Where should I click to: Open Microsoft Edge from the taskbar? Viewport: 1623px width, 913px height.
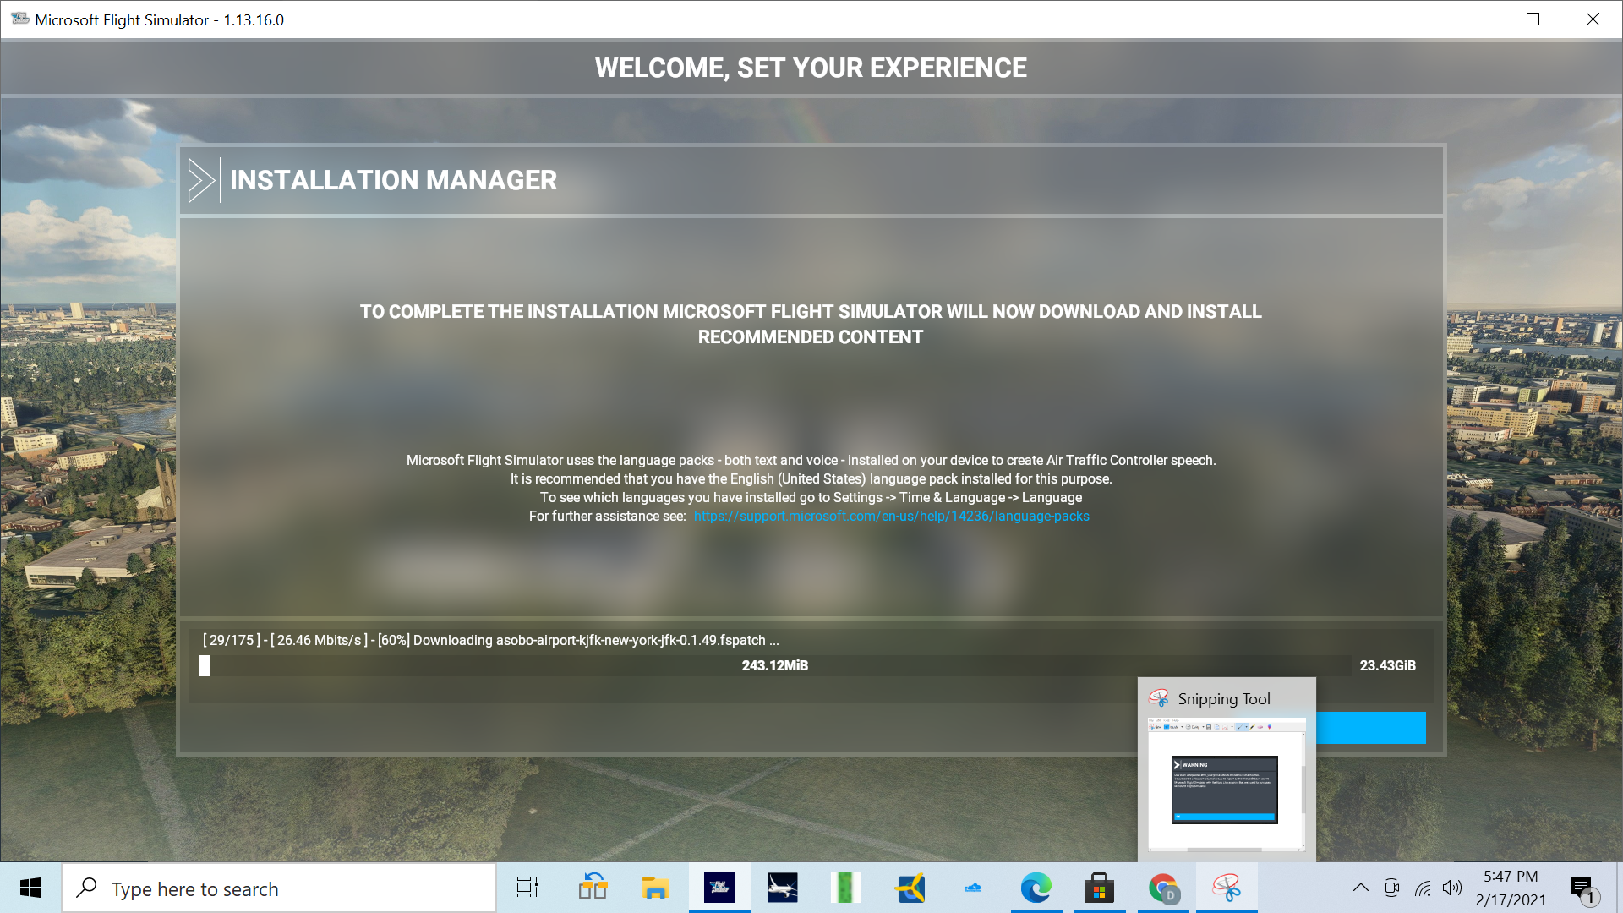coord(1036,888)
